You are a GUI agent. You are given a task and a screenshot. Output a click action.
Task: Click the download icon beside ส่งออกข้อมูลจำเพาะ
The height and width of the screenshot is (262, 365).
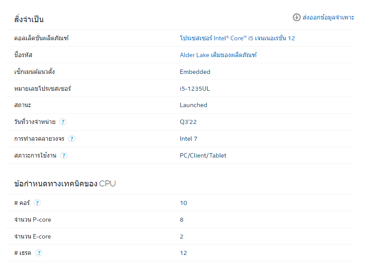point(297,17)
